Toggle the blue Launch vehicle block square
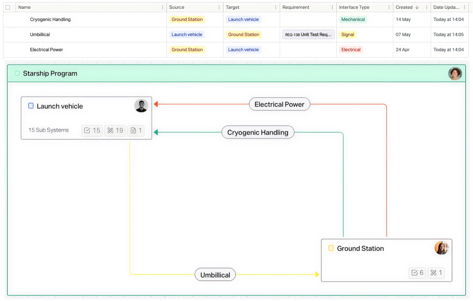Image resolution: width=473 pixels, height=301 pixels. (x=31, y=106)
